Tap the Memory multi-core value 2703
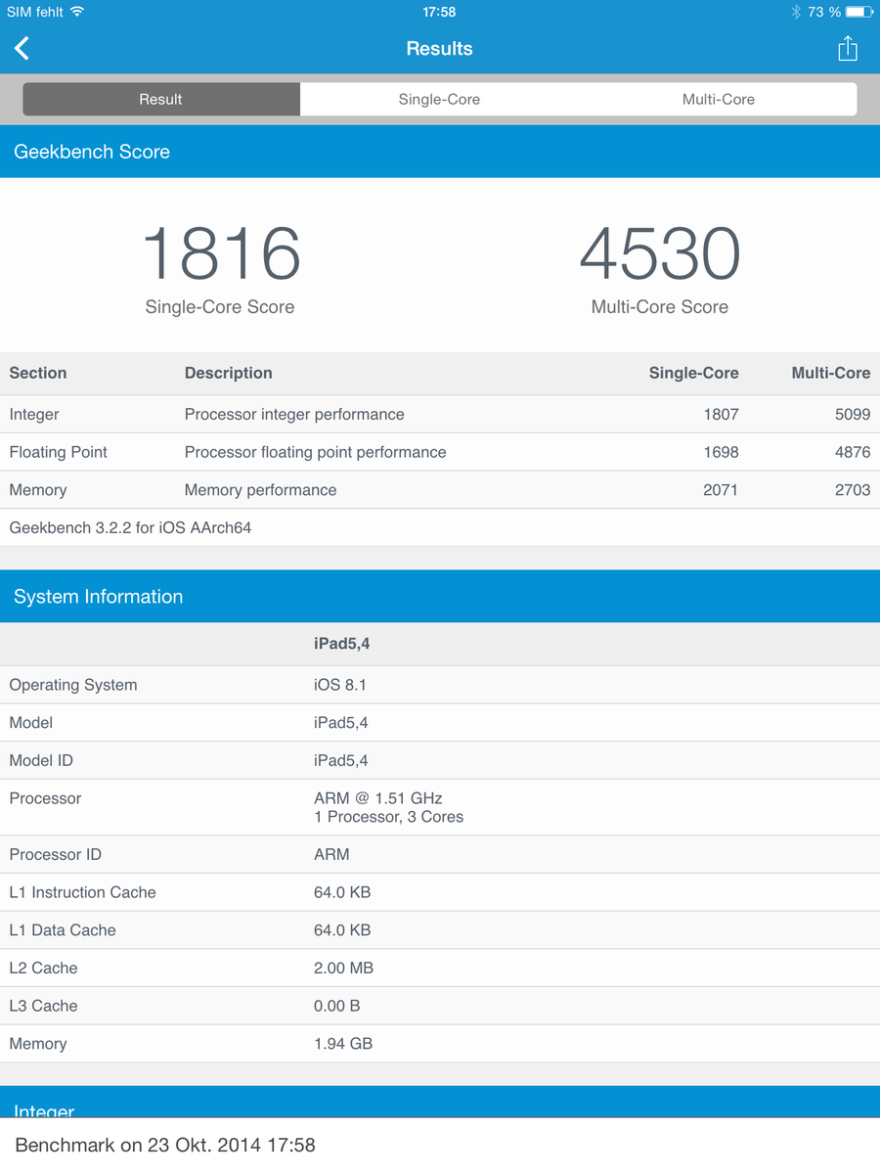Viewport: 880px width, 1174px height. click(x=853, y=490)
